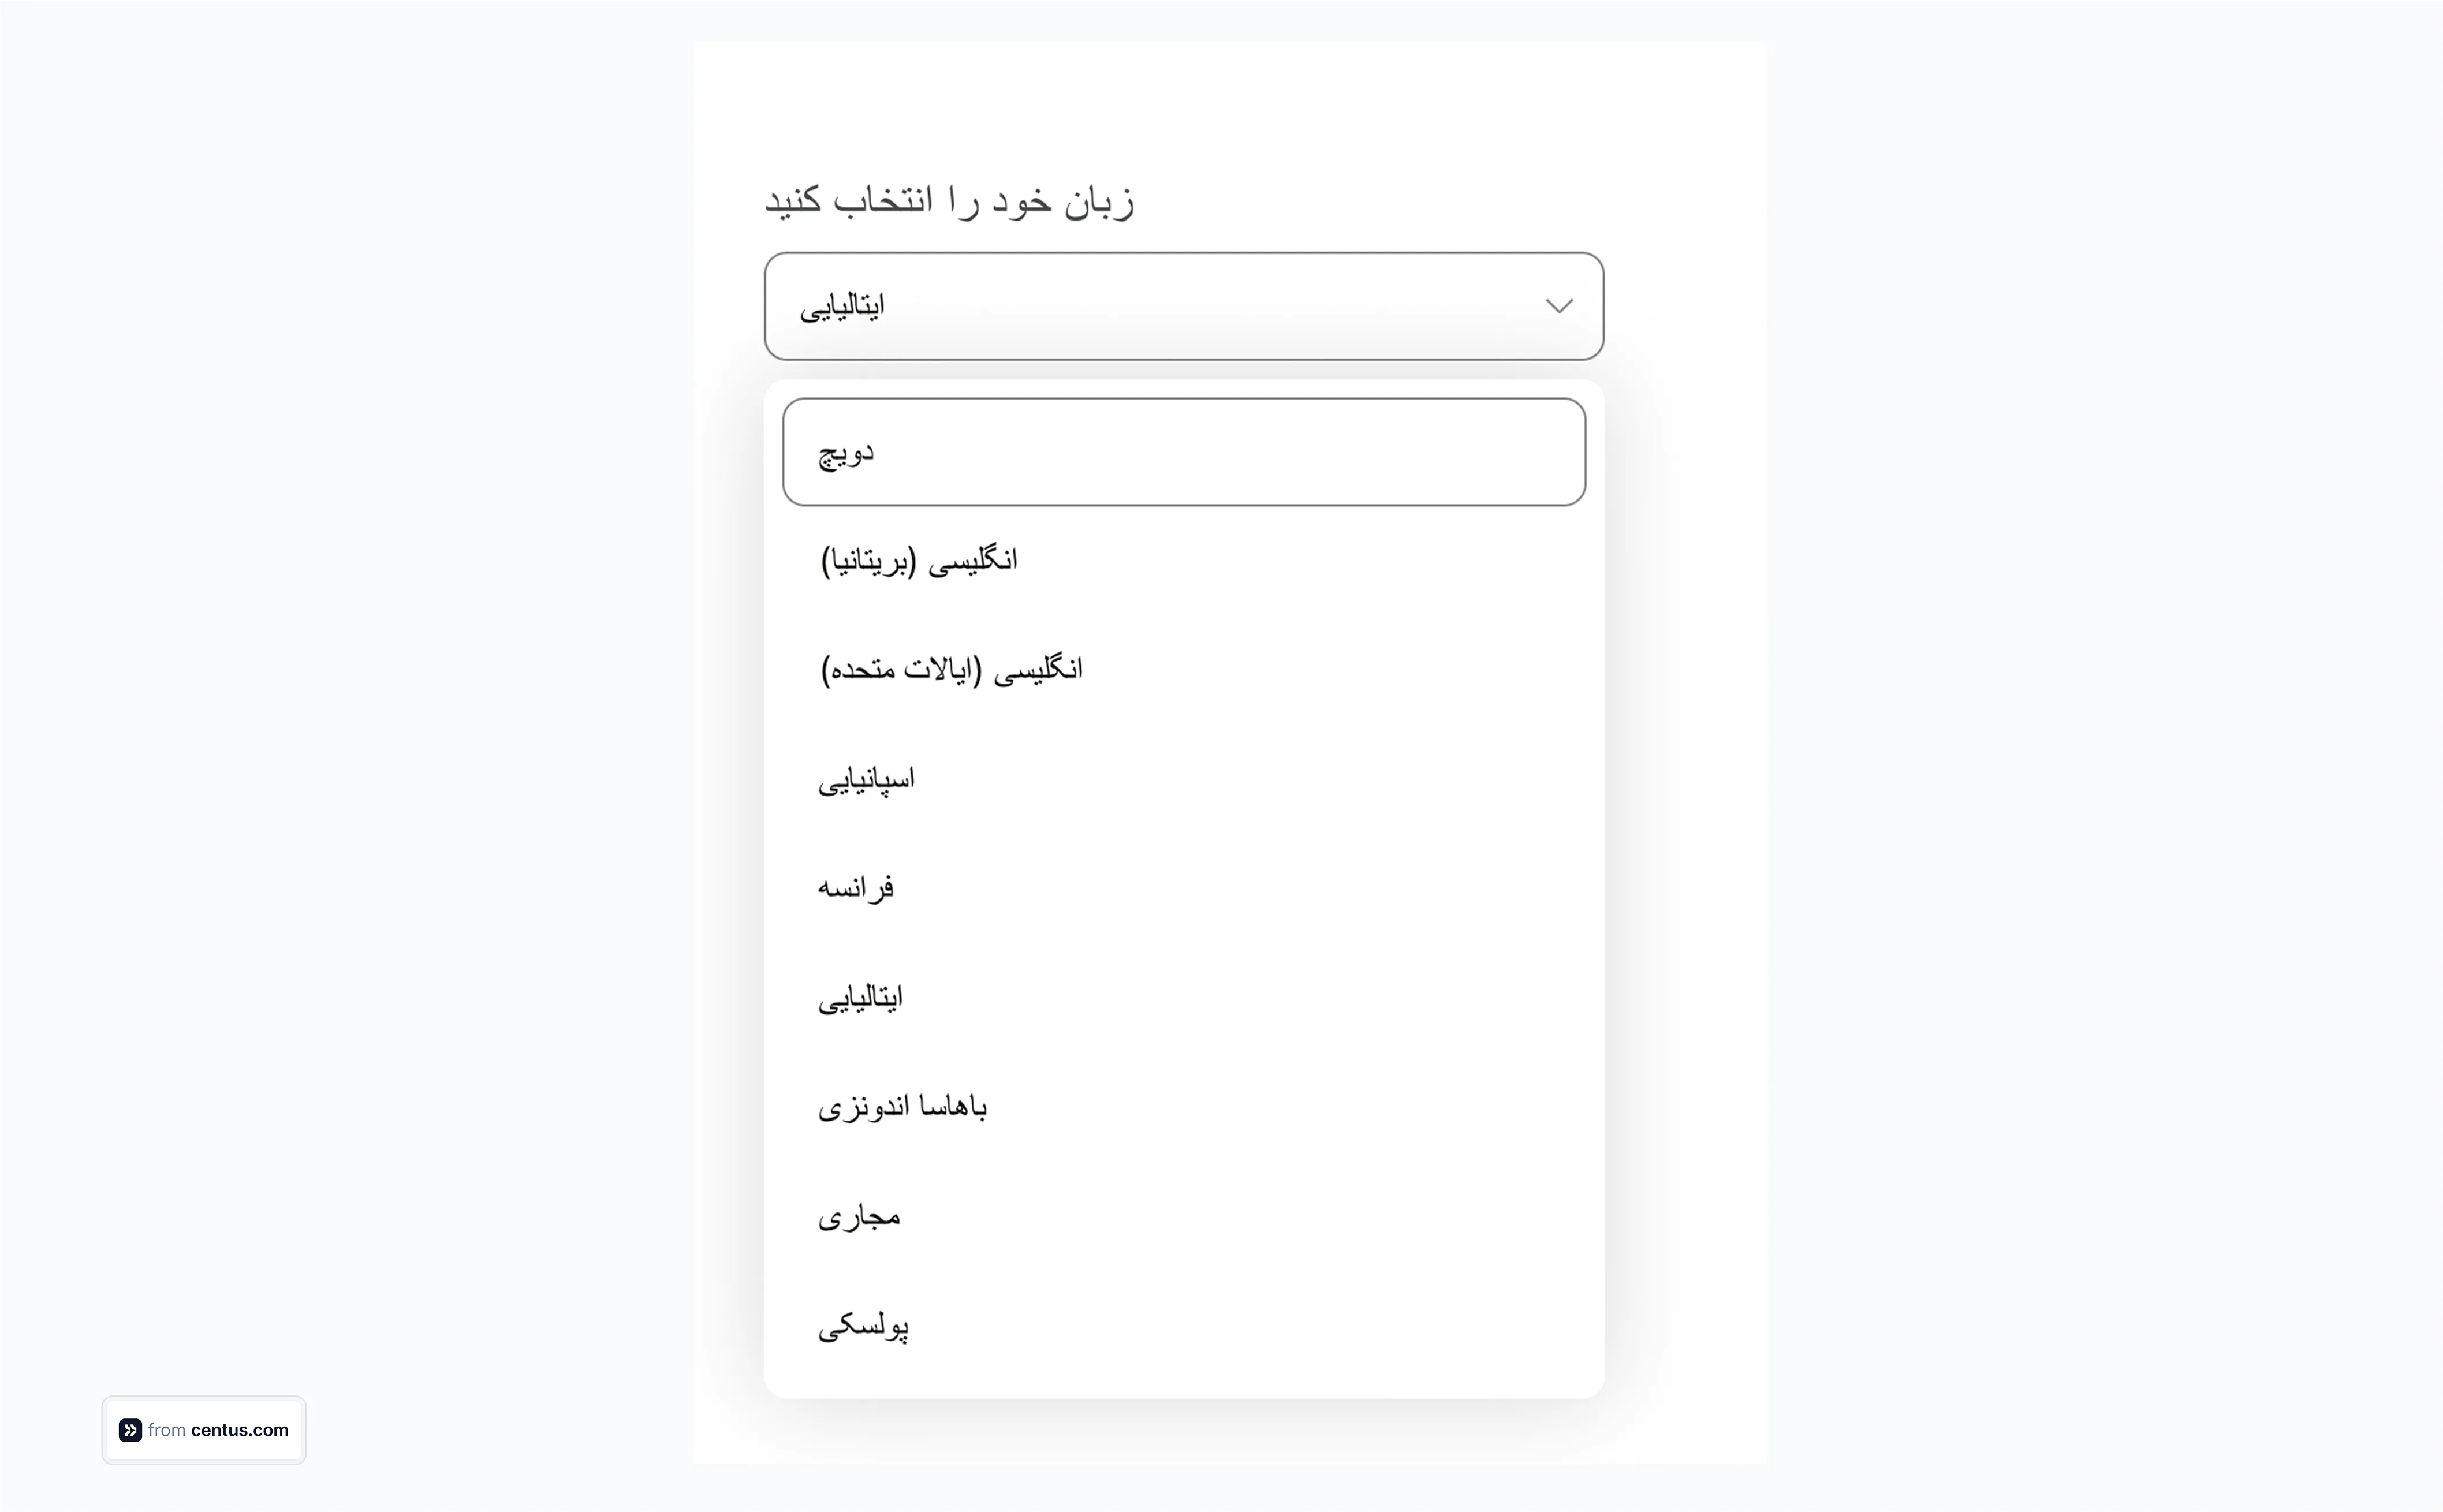Collapse the language dropdown using the chevron arrow
This screenshot has width=2443, height=1512.
1558,306
